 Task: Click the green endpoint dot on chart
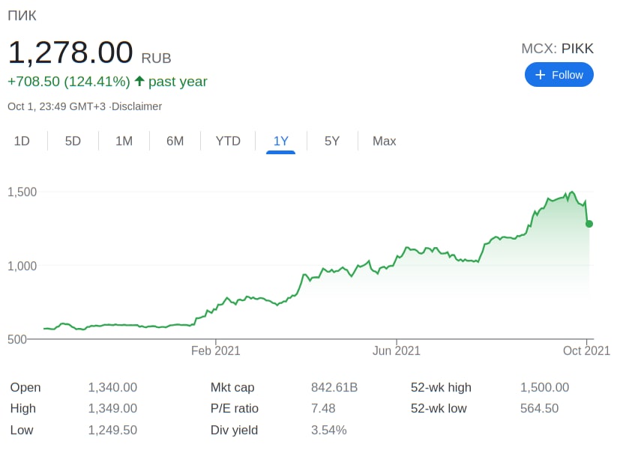589,224
